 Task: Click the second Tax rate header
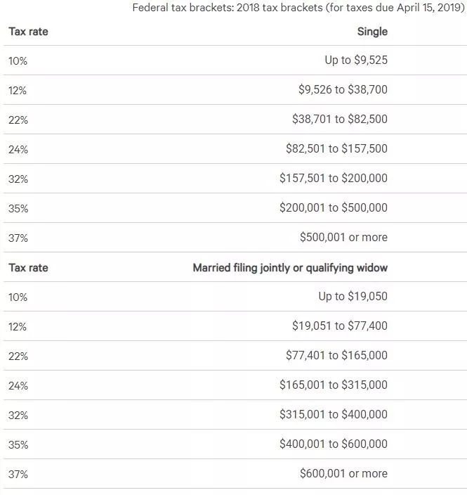28,268
